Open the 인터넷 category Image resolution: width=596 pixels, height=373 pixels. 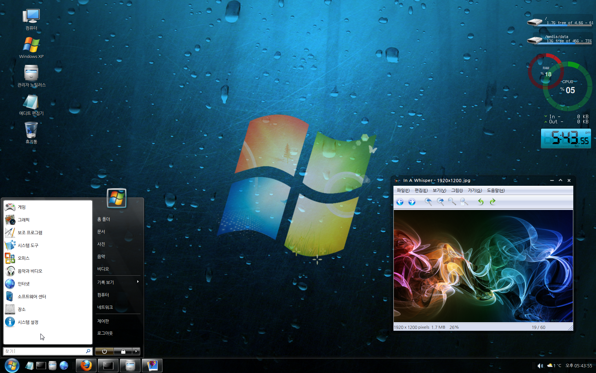(x=48, y=284)
